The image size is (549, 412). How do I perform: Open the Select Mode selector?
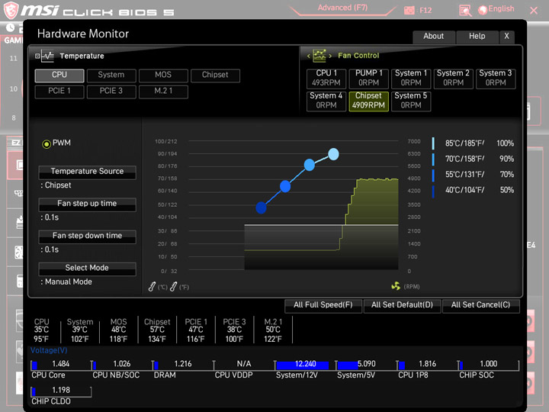coord(87,269)
